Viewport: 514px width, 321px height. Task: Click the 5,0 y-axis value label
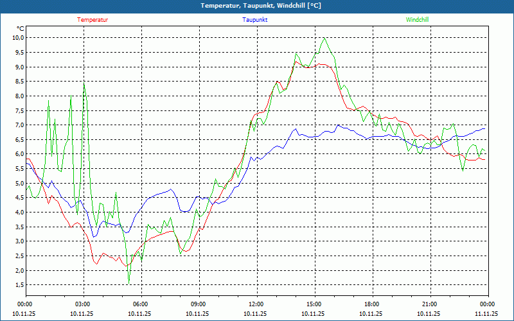point(19,184)
